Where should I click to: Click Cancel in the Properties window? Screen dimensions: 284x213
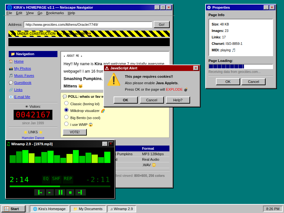tap(253, 82)
